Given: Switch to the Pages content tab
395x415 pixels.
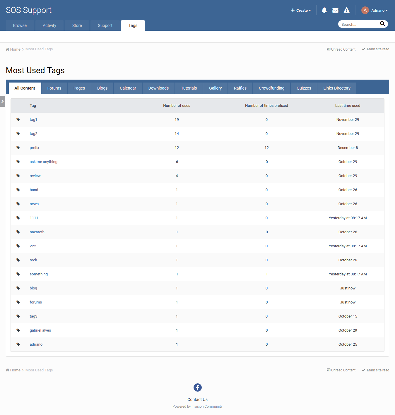Looking at the screenshot, I should click(x=79, y=88).
